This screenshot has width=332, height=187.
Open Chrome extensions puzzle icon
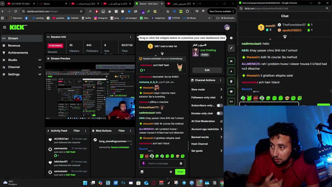tap(187, 11)
